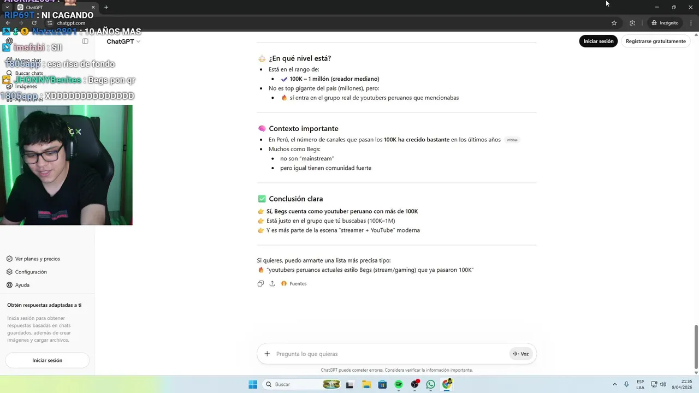Copy the response with the copy icon
The image size is (699, 393).
click(260, 284)
